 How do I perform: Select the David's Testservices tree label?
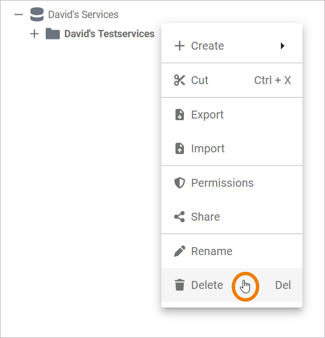click(109, 34)
